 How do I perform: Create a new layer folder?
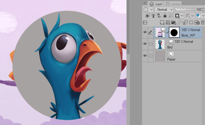(173, 22)
